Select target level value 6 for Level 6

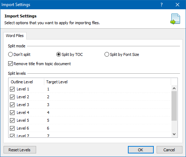point(48,128)
